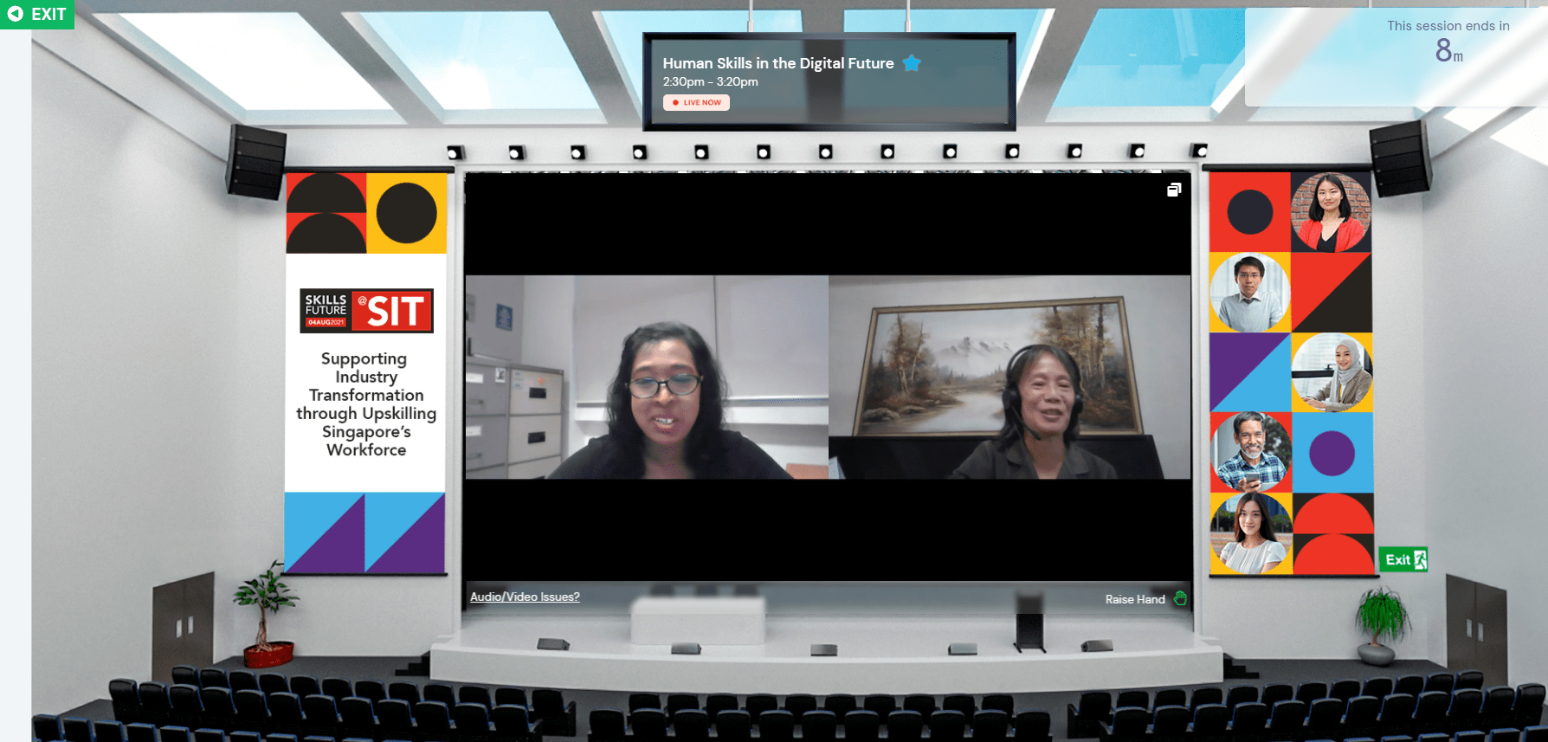Select the portrait of woman in red blazer

(1331, 212)
